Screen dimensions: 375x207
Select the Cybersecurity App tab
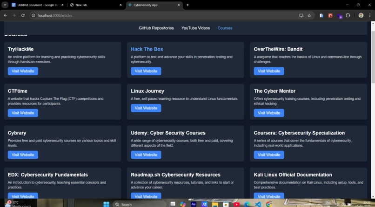(154, 5)
